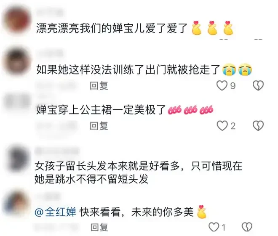
Task: Select the comment about 女孩子留长头发
Action: pos(138,172)
